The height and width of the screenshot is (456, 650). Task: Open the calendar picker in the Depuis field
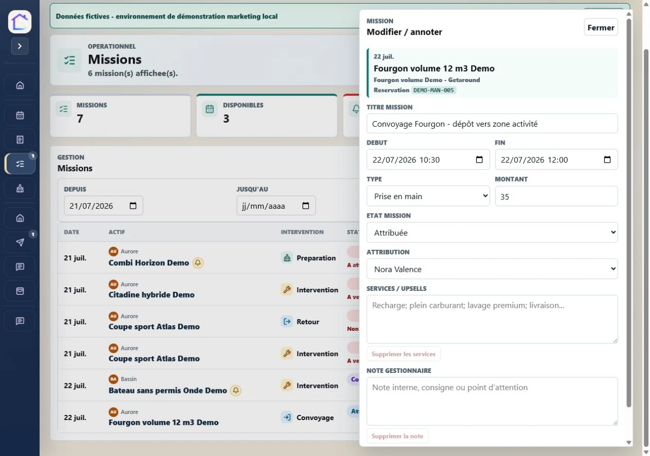pyautogui.click(x=133, y=206)
